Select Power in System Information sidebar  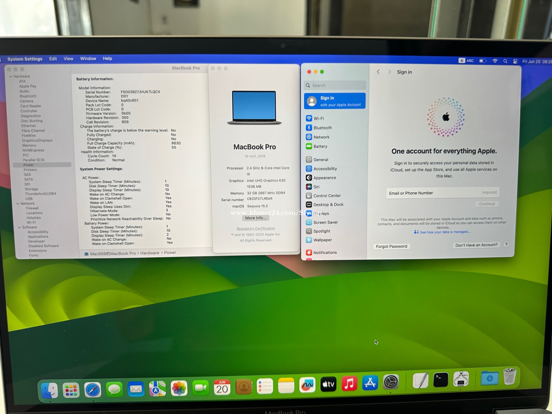(42, 165)
